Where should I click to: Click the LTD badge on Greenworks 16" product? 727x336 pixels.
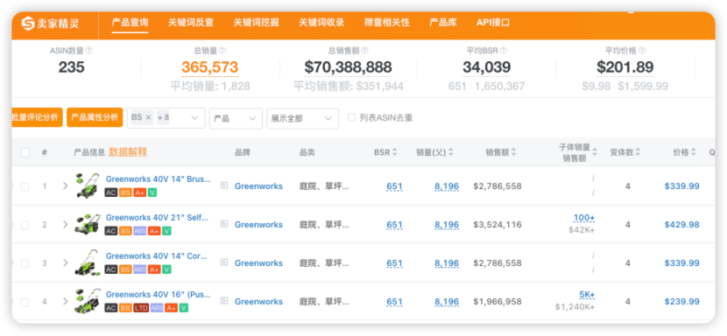click(141, 308)
